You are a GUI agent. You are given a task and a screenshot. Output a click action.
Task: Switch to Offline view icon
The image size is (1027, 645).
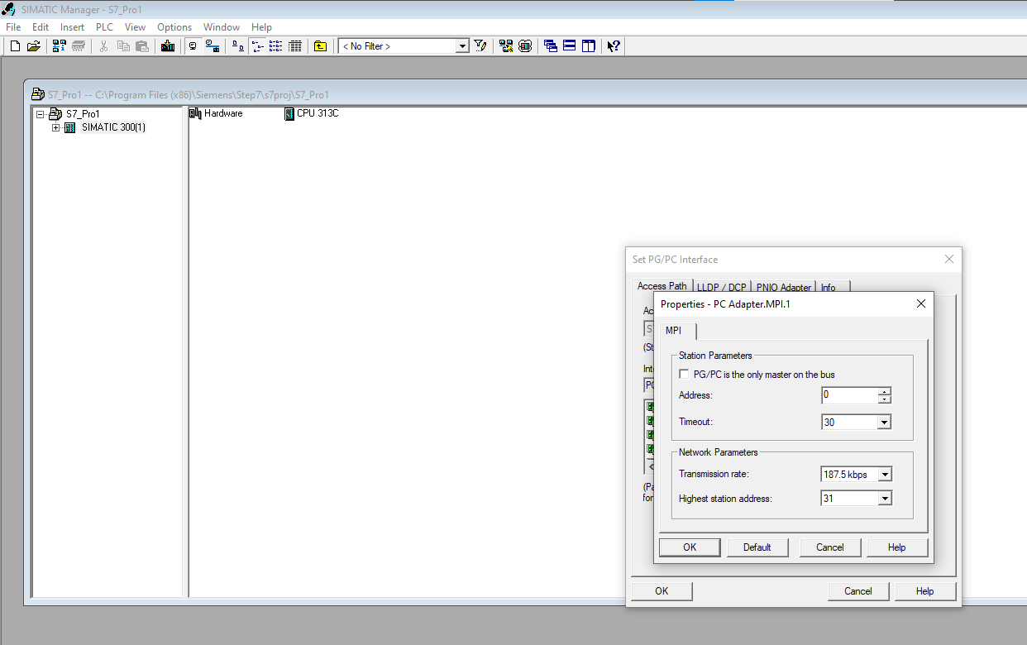coord(193,46)
